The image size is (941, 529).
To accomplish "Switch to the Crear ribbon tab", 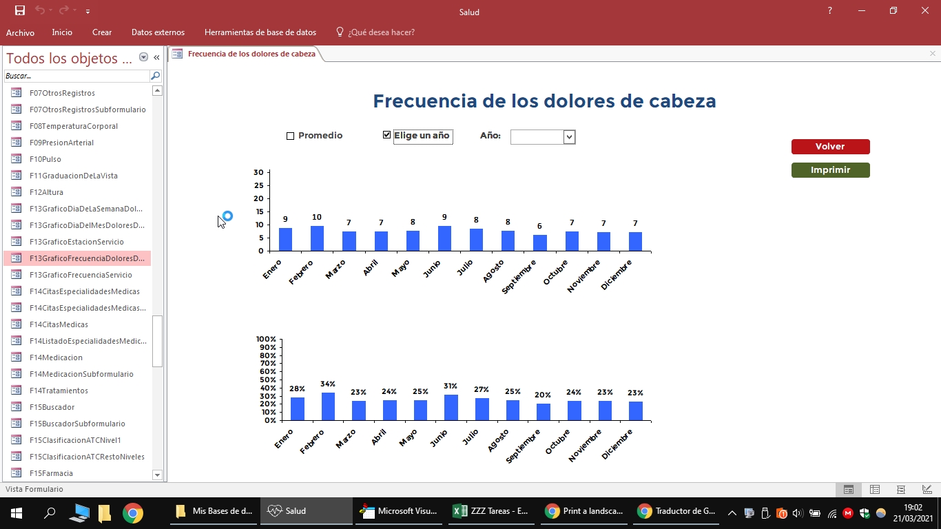I will click(102, 32).
